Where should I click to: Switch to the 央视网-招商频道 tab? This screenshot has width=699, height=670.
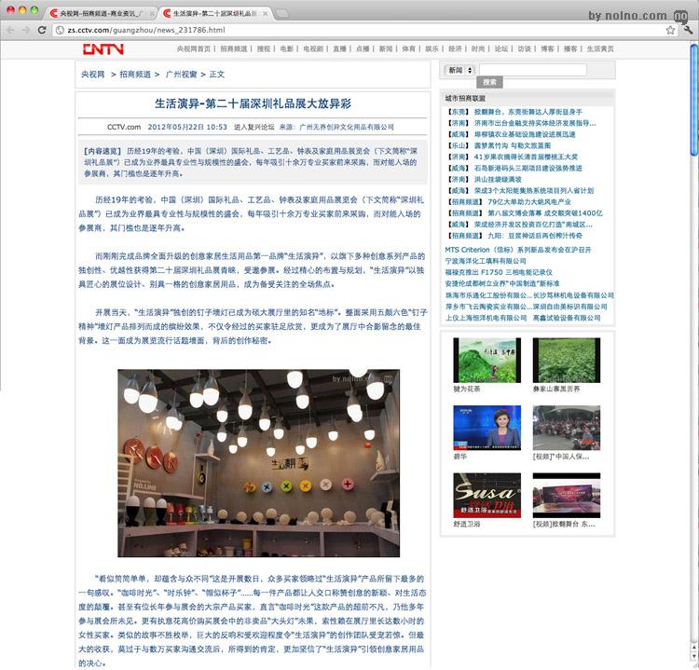[x=98, y=14]
